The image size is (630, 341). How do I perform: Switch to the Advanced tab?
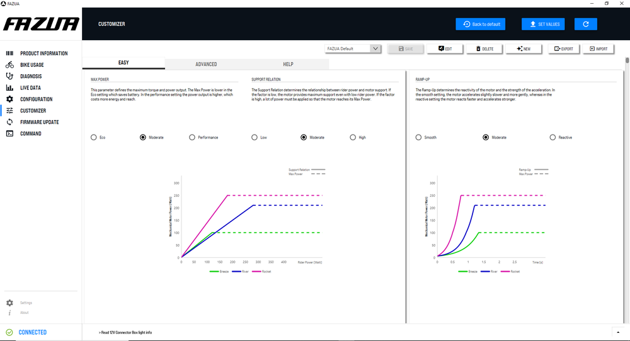[x=206, y=64]
